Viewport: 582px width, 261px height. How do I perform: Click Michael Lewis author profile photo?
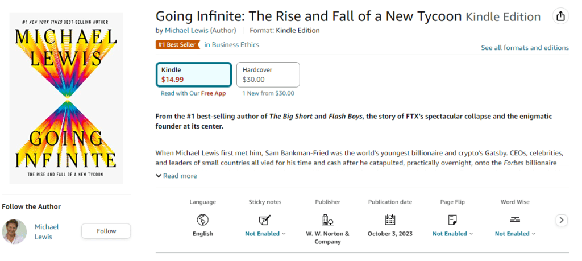tap(14, 231)
